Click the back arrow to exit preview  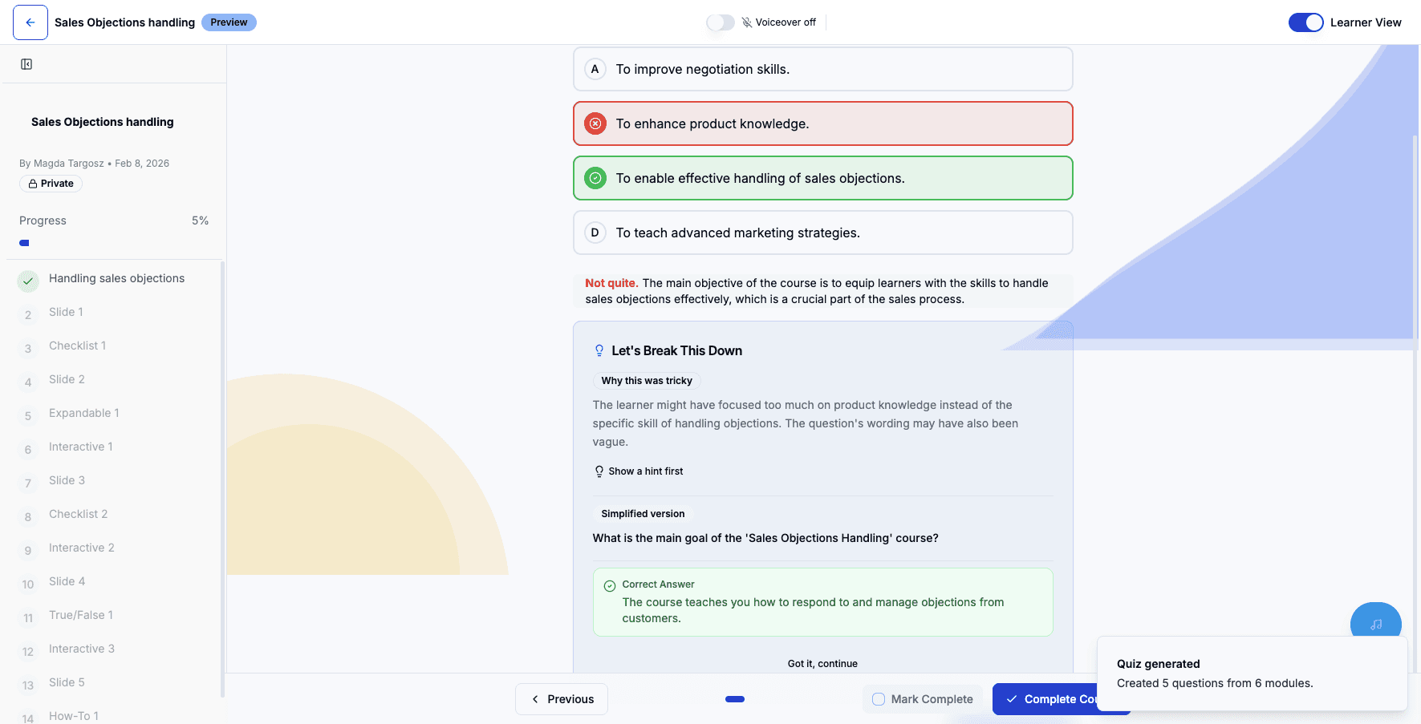pyautogui.click(x=30, y=22)
